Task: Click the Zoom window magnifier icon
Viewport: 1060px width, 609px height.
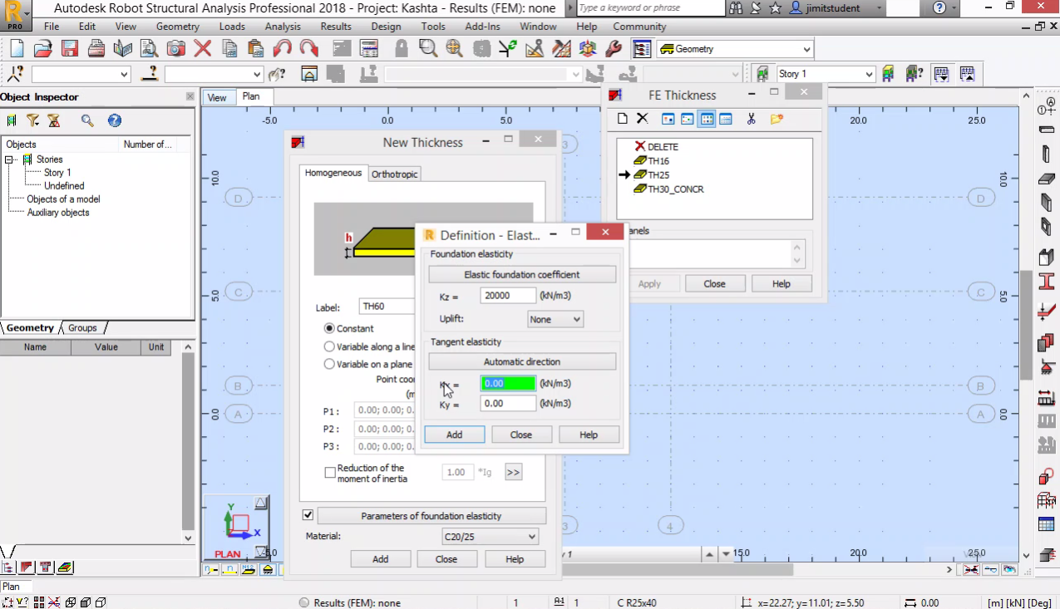Action: click(x=428, y=49)
